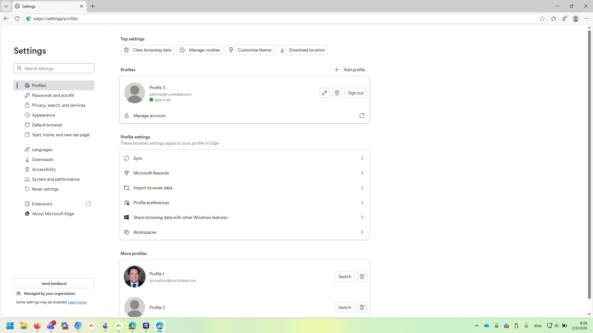Viewport: 593px width, 333px height.
Task: Open Windows Start menu
Action: [x=10, y=326]
